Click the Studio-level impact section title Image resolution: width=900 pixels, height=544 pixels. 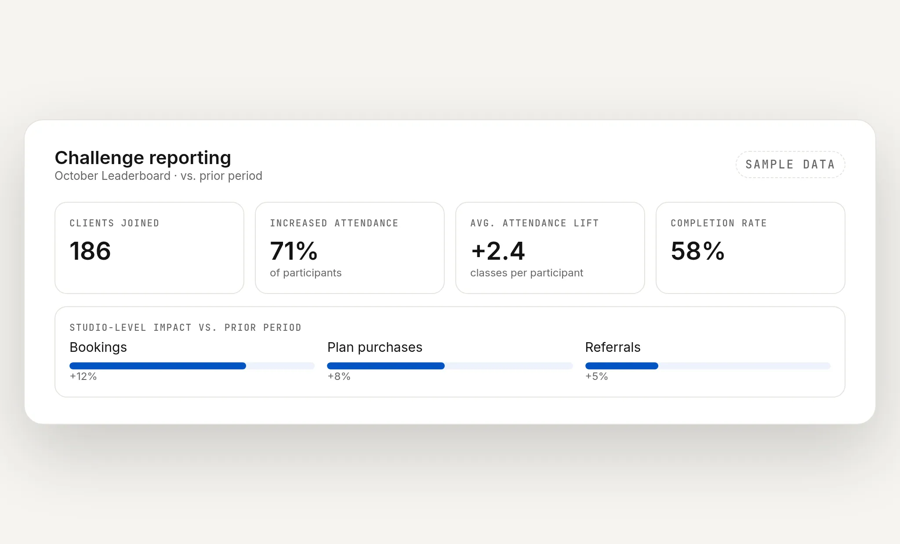tap(185, 328)
